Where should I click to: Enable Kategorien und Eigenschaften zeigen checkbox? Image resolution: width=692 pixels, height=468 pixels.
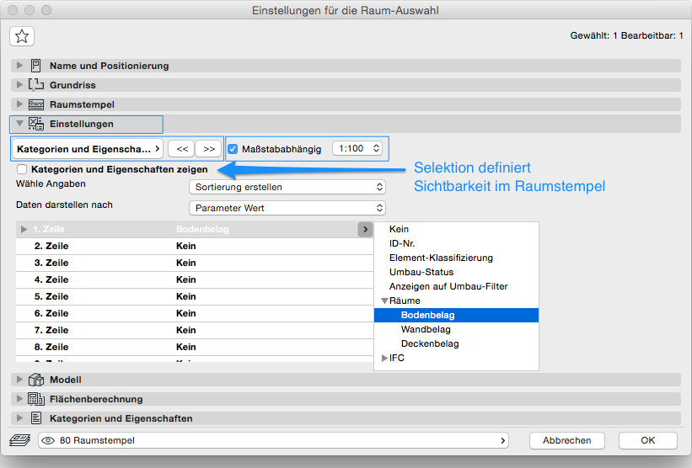pyautogui.click(x=22, y=170)
